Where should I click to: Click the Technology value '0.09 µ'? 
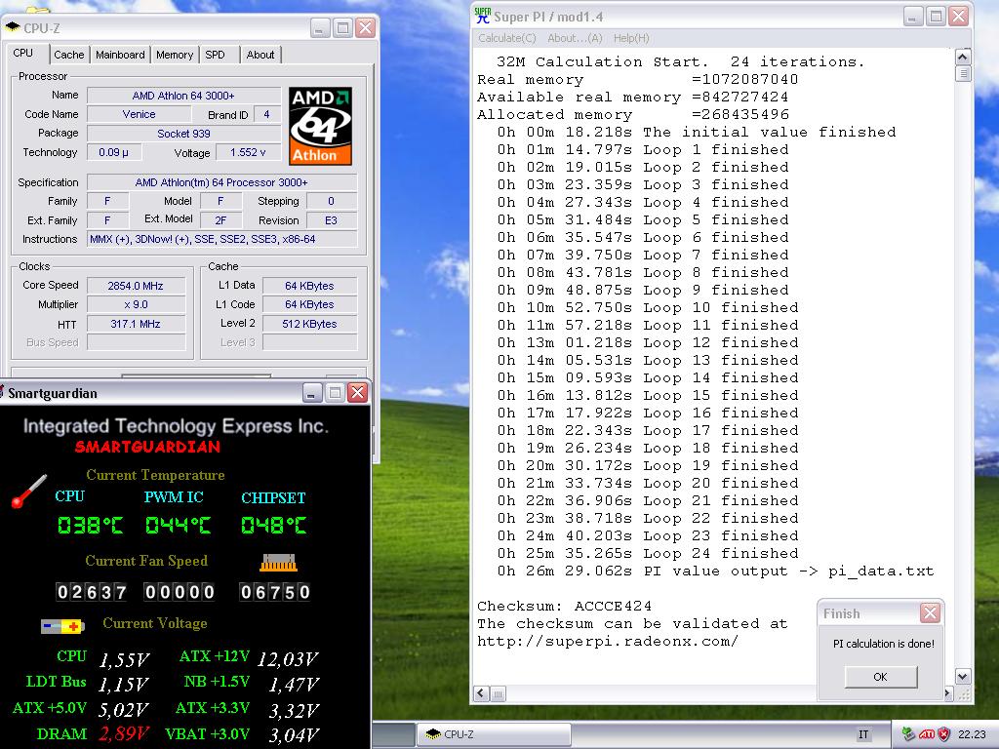coord(114,152)
